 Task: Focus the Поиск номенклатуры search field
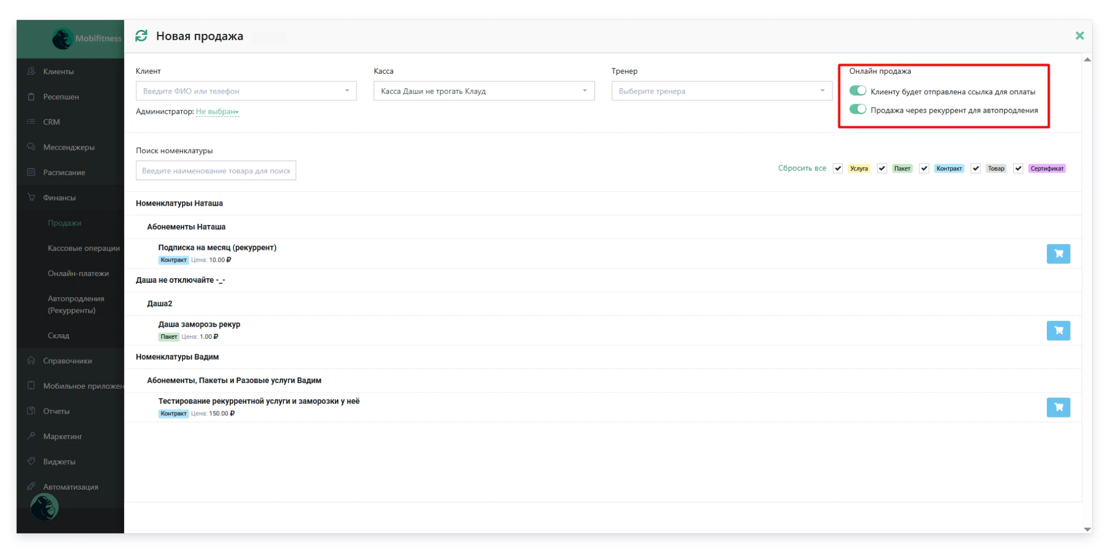coord(216,171)
